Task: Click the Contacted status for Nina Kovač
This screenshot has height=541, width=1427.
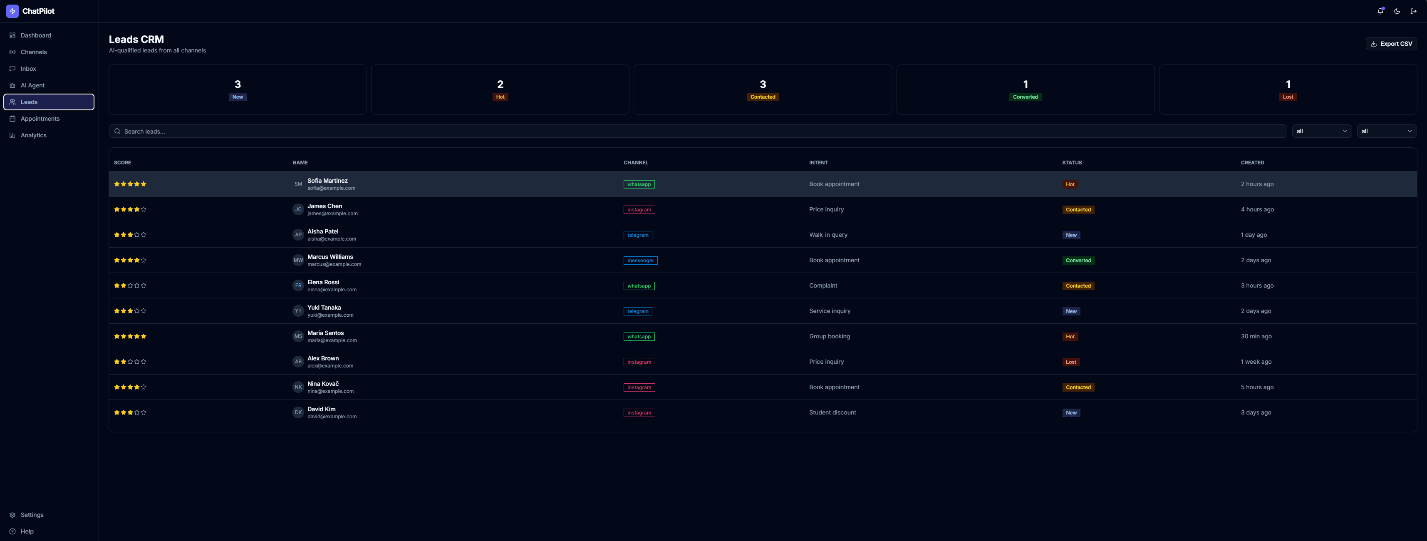Action: pyautogui.click(x=1078, y=387)
